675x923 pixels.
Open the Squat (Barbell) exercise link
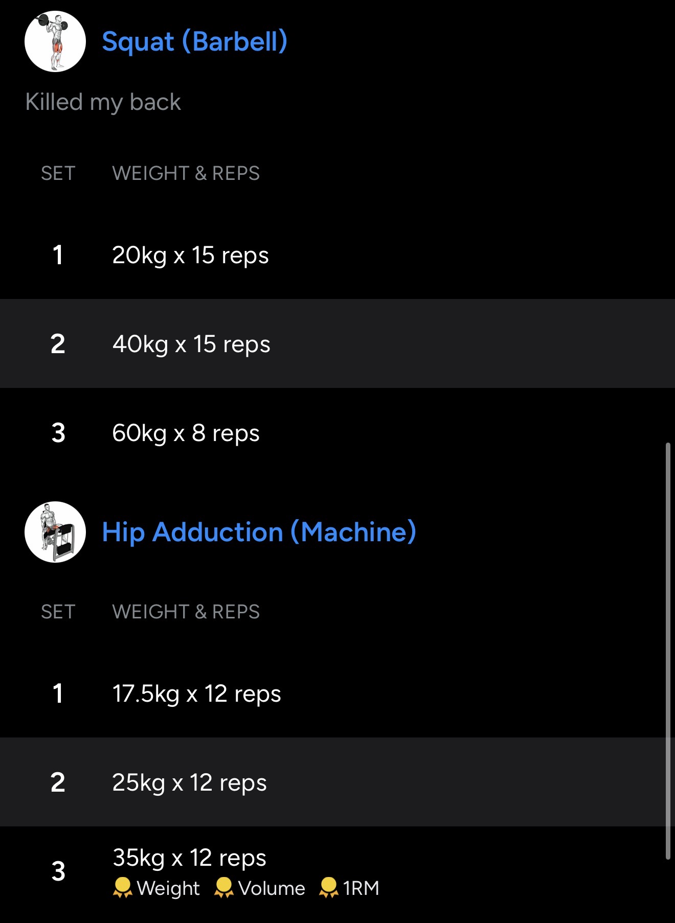pos(194,41)
